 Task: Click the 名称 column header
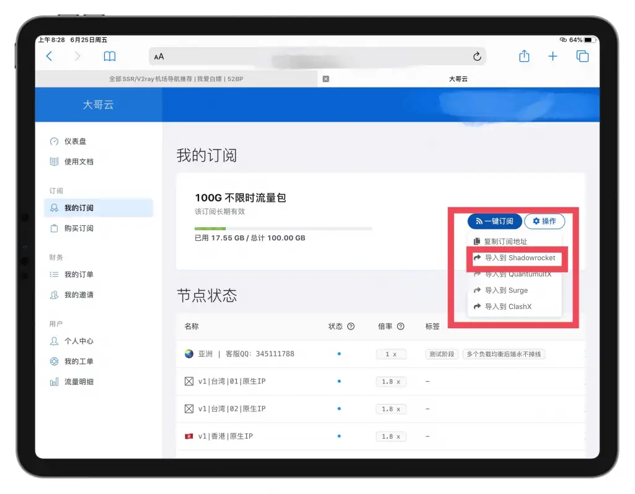pos(192,326)
